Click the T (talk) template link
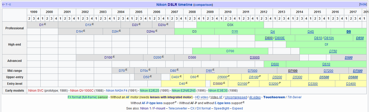369x112 pixels. (x=6, y=5)
